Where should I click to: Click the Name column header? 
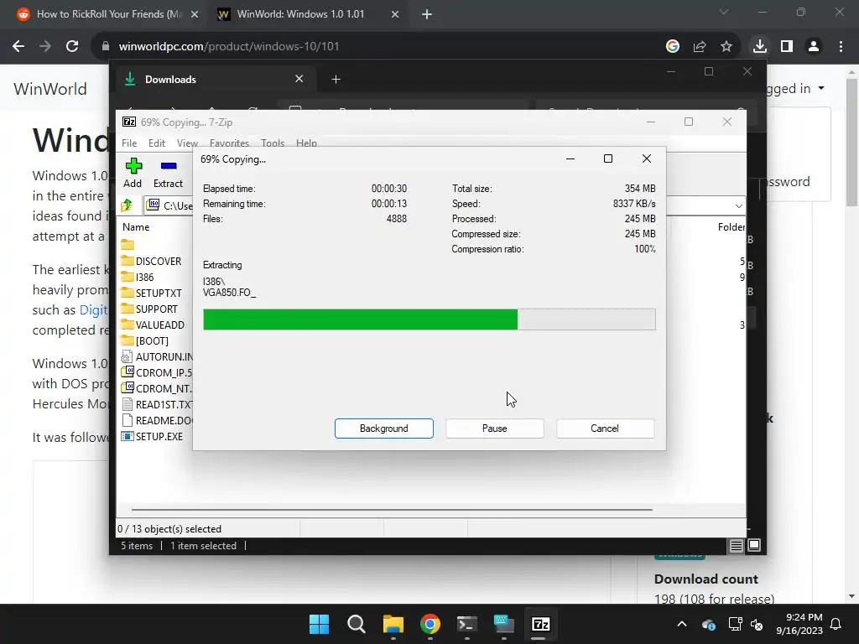tap(136, 226)
